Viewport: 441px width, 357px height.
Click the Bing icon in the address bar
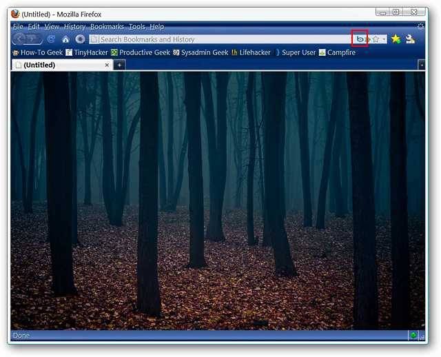[x=360, y=39]
